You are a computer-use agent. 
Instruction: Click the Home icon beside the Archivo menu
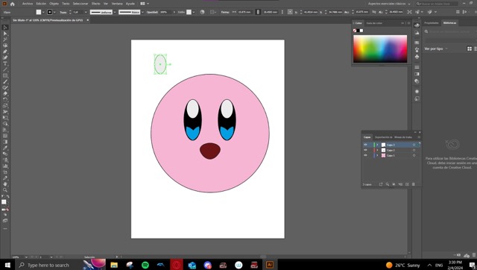pyautogui.click(x=12, y=4)
